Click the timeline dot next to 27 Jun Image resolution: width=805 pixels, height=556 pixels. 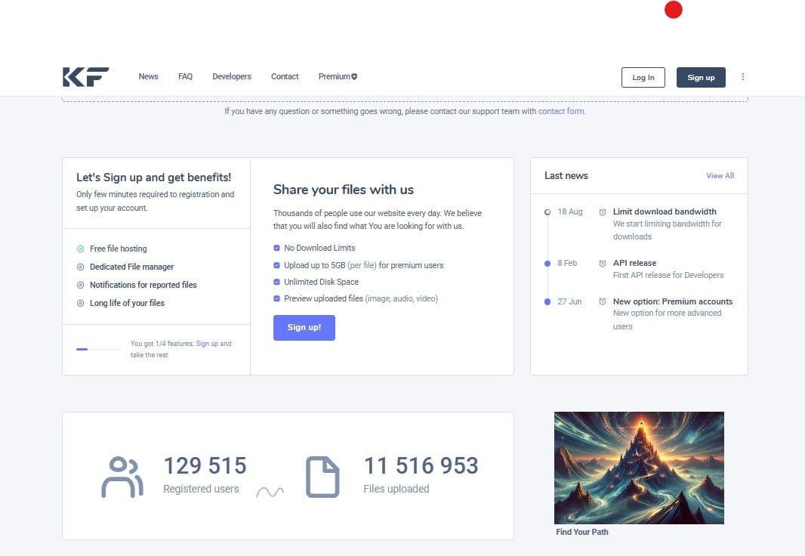click(547, 302)
